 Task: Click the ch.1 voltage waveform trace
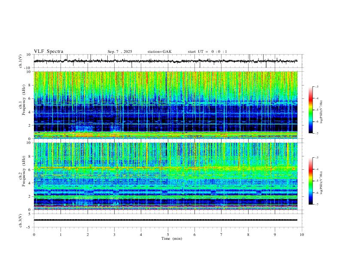tap(165, 61)
